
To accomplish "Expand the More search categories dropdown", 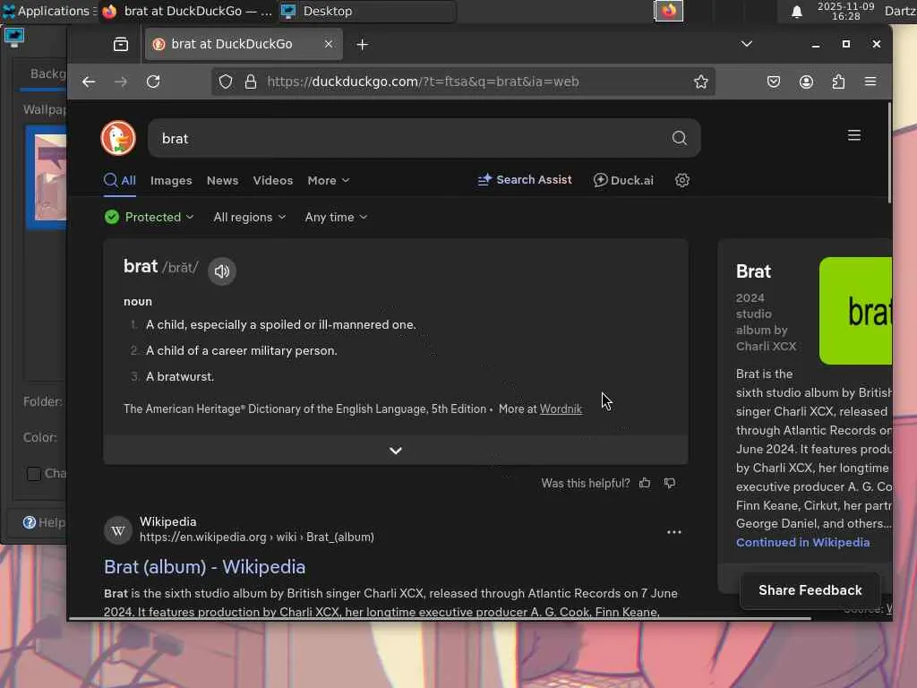I will [x=329, y=181].
